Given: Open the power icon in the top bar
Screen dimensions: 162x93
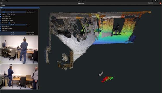Looking at the screenshot, I should (x=159, y=1).
